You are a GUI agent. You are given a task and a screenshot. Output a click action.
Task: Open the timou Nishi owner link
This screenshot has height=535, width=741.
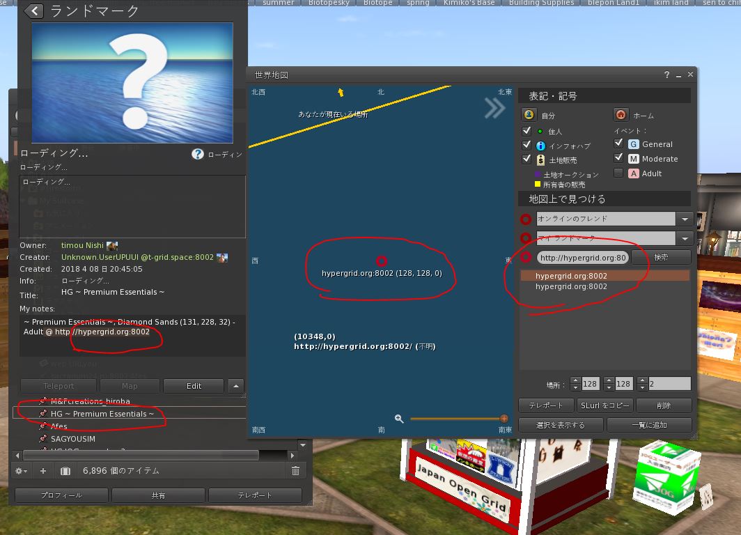[x=82, y=245]
